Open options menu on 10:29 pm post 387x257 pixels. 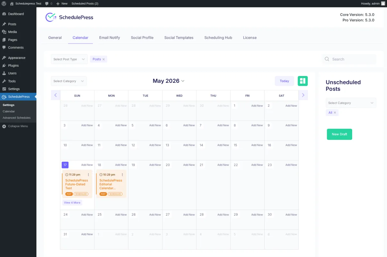pyautogui.click(x=122, y=175)
